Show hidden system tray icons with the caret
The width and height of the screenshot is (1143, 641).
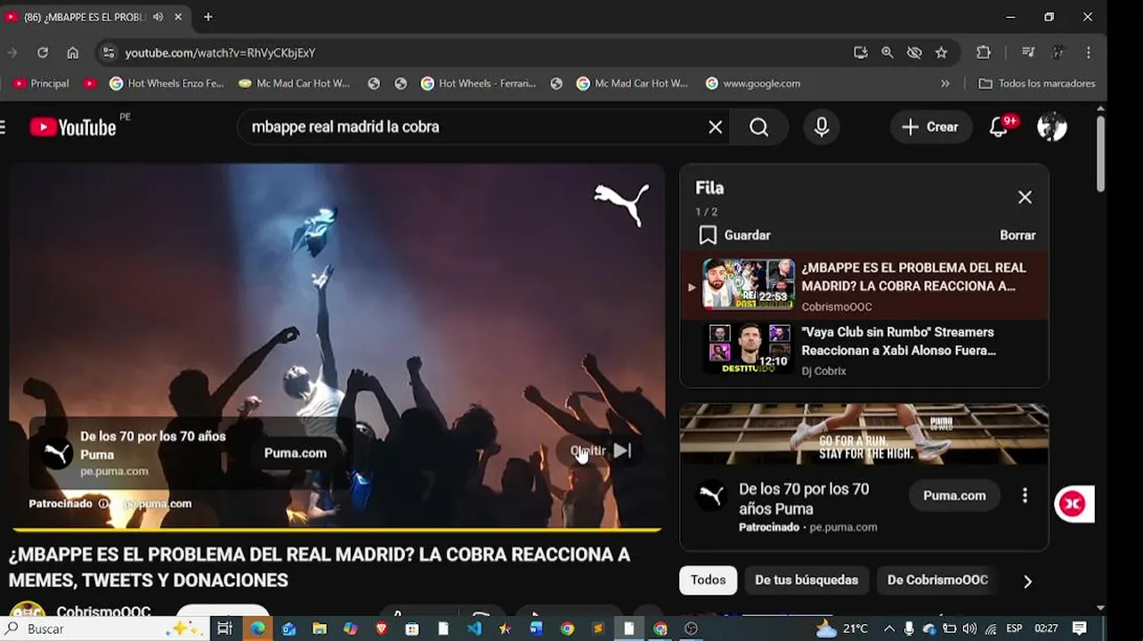pos(888,629)
